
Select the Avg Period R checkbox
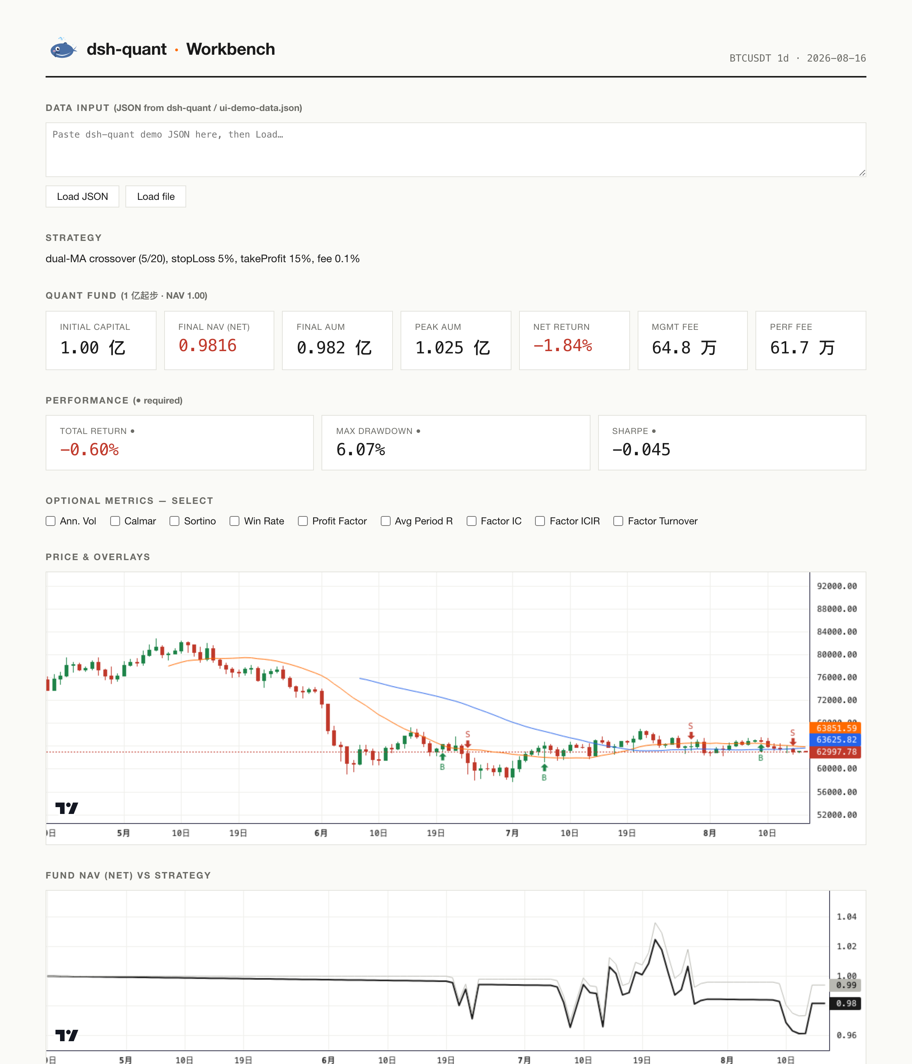386,521
